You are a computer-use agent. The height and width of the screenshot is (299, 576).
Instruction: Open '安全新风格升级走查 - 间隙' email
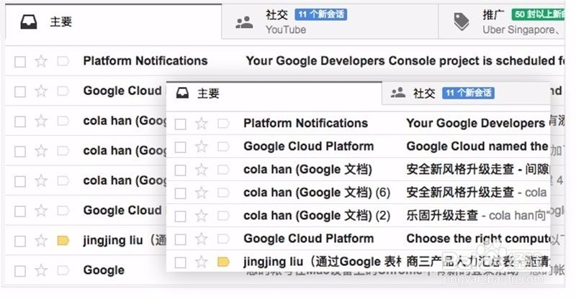[x=477, y=170]
